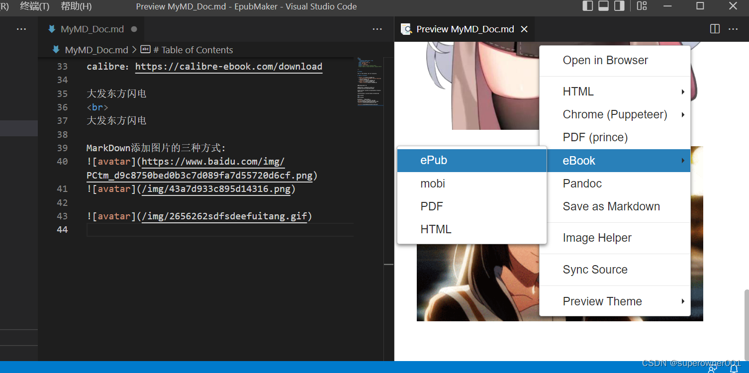Screen dimensions: 749x373
Task: Expand the Chrome (Puppeteer) submenu
Action: [615, 114]
